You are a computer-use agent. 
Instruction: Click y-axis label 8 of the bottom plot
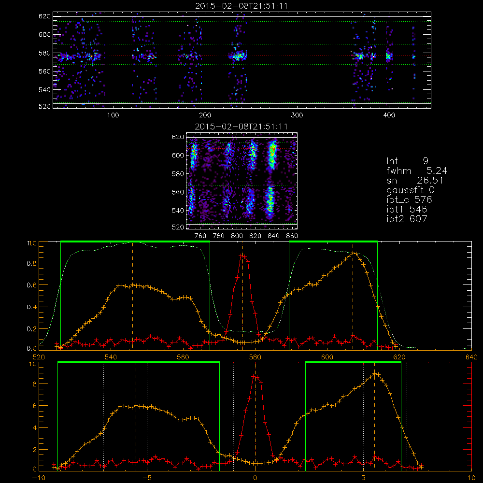(34, 384)
